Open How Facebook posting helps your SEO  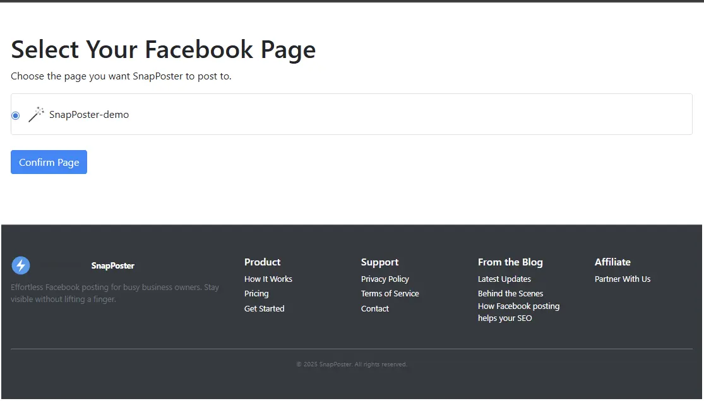pos(518,312)
